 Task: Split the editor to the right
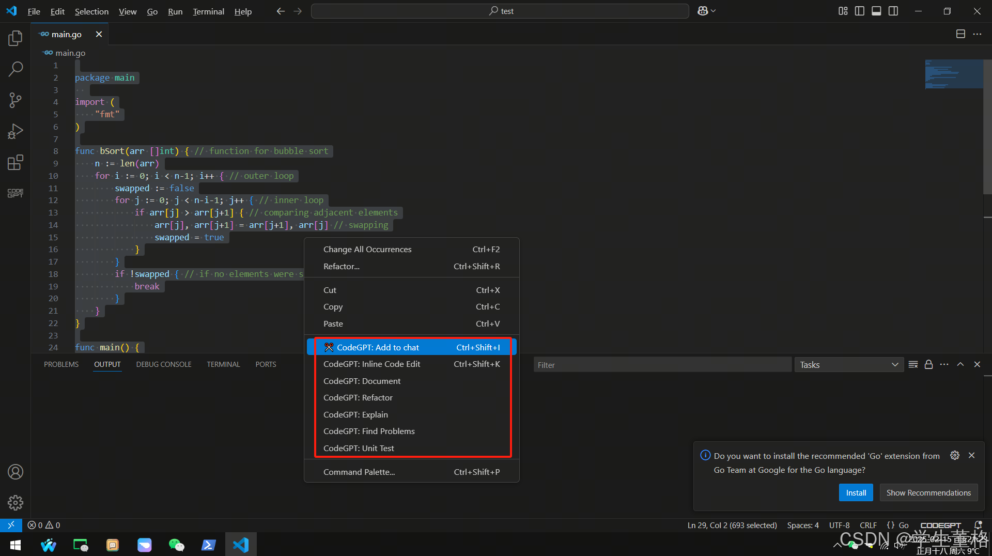coord(960,34)
